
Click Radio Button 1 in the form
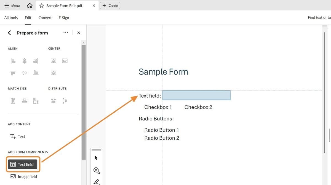pos(162,130)
